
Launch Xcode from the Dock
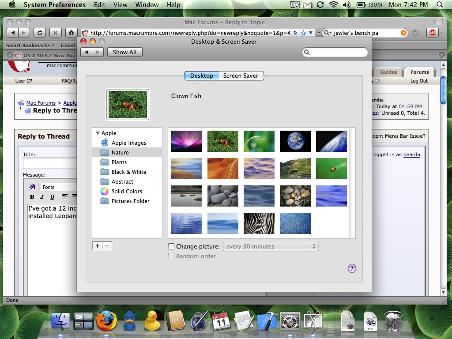tap(267, 321)
